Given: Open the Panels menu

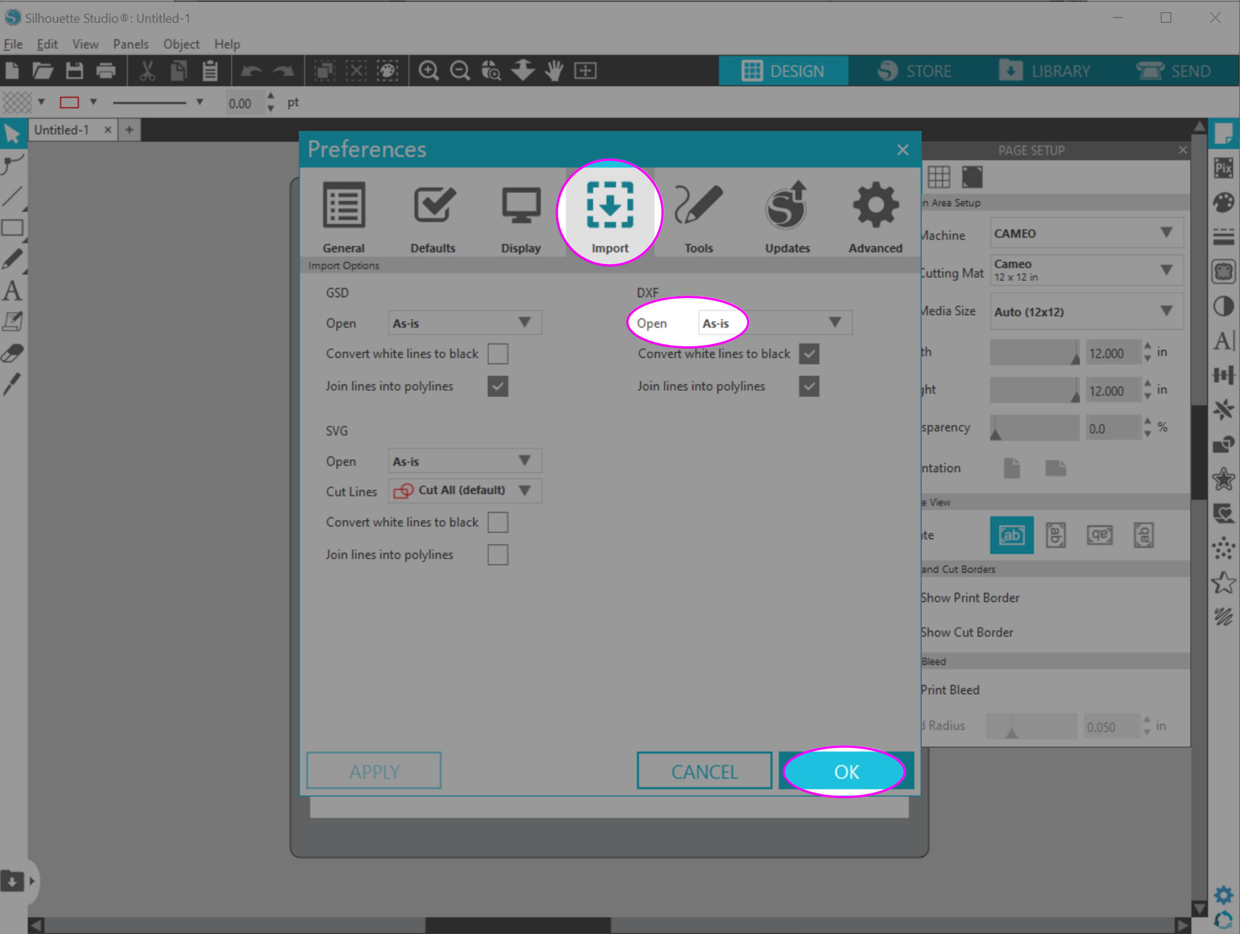Looking at the screenshot, I should pyautogui.click(x=131, y=44).
